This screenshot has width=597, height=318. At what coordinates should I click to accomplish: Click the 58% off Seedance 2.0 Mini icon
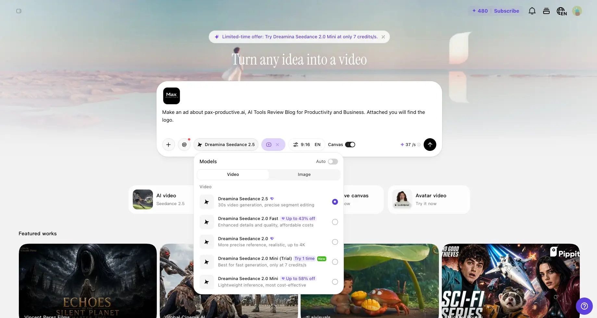coord(207,282)
